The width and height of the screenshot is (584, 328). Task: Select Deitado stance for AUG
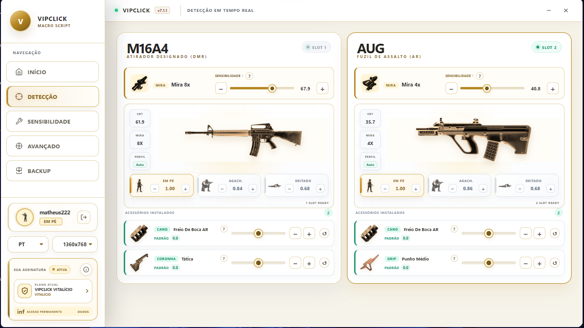(x=527, y=185)
